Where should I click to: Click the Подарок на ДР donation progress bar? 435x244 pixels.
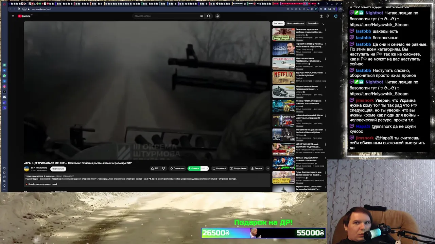pyautogui.click(x=263, y=233)
